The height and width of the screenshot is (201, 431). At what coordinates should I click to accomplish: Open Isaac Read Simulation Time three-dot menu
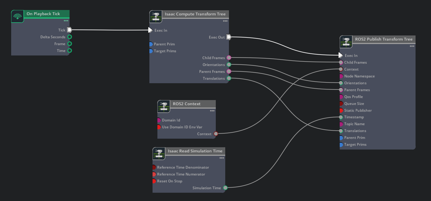(x=222, y=158)
